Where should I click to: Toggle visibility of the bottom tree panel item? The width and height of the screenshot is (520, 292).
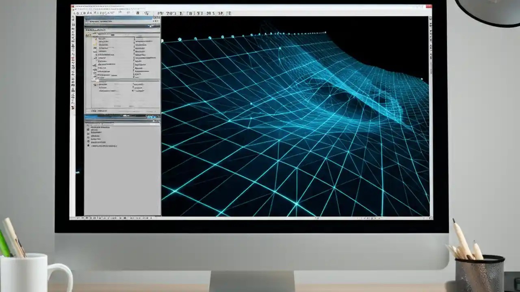click(x=89, y=146)
